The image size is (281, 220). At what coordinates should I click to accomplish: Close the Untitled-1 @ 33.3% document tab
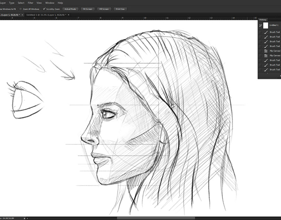click(69, 15)
